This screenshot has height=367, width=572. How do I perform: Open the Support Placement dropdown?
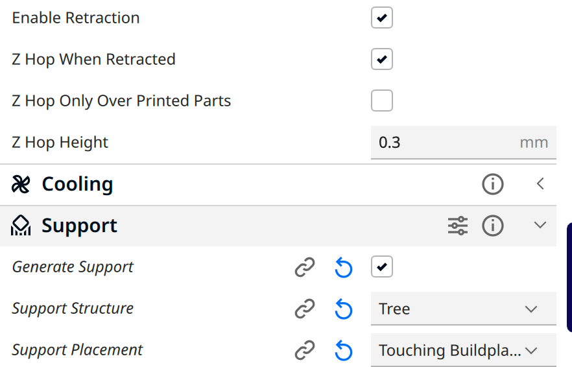click(463, 351)
